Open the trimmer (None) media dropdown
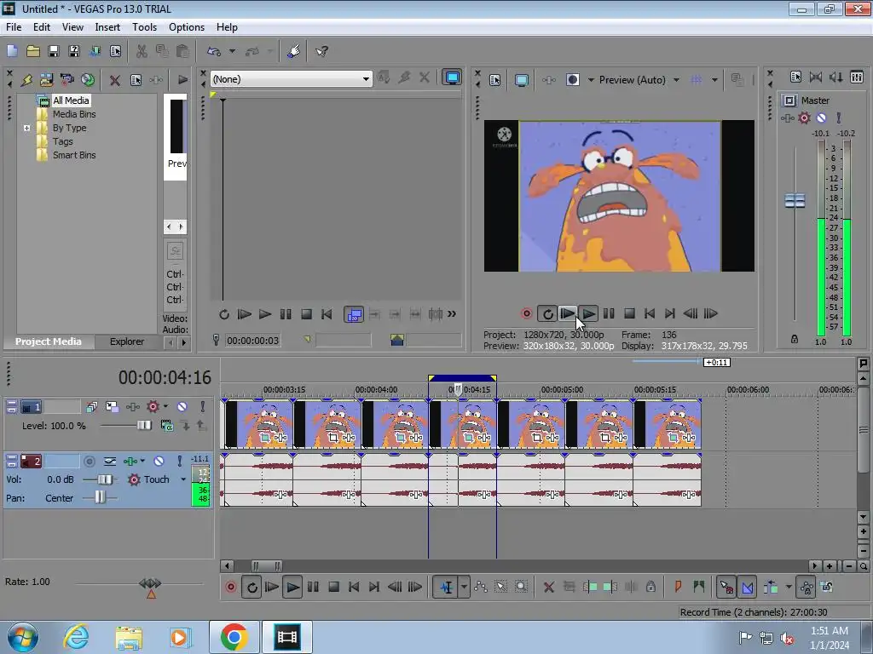The image size is (873, 654). [x=366, y=79]
